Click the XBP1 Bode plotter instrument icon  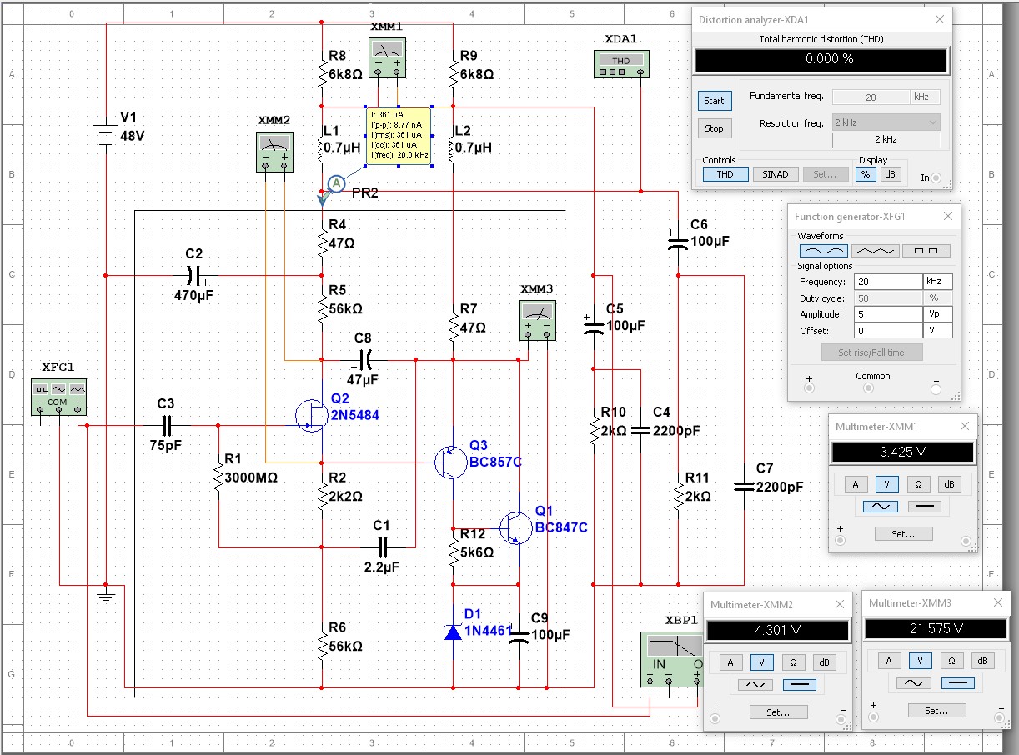pos(672,659)
